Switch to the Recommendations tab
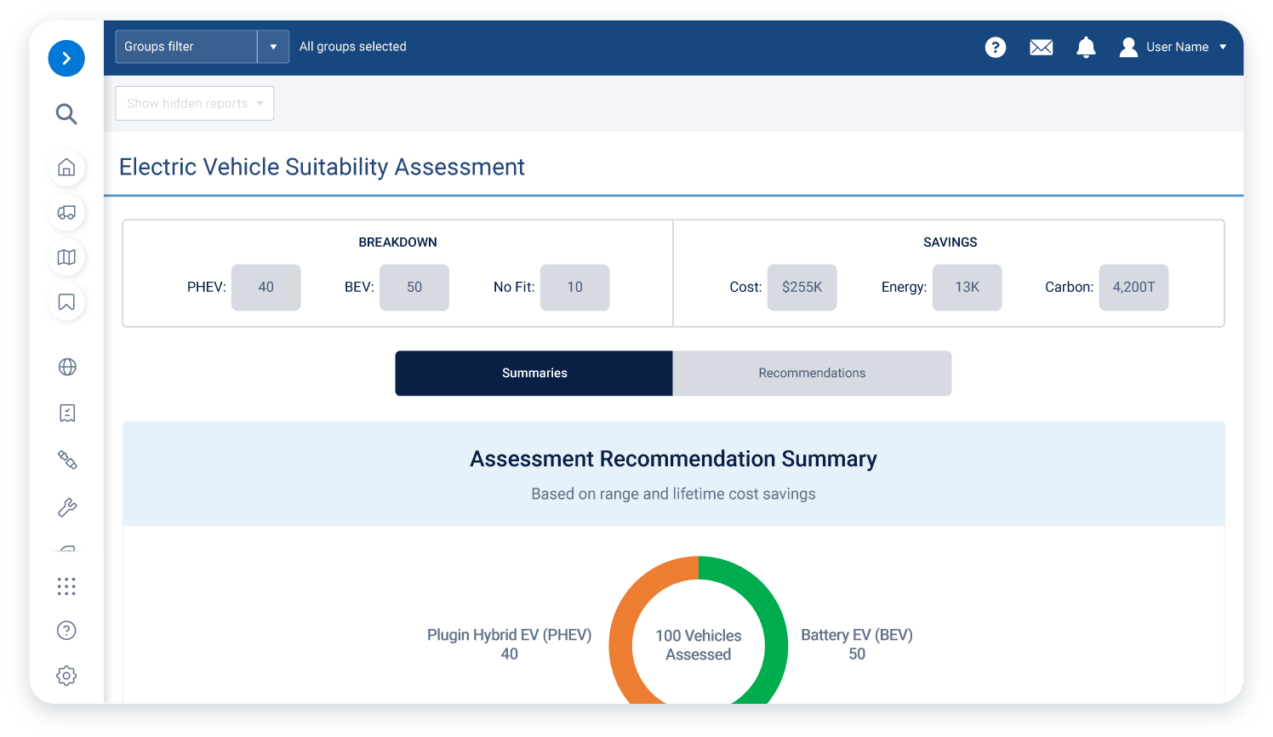1273x737 pixels. click(811, 373)
